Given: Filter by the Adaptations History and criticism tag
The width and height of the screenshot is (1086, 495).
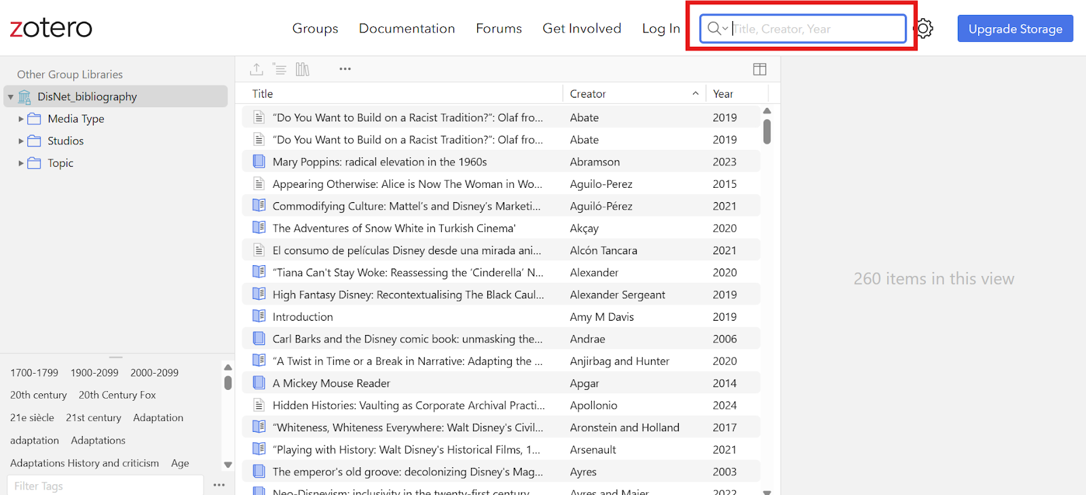Looking at the screenshot, I should pos(84,463).
